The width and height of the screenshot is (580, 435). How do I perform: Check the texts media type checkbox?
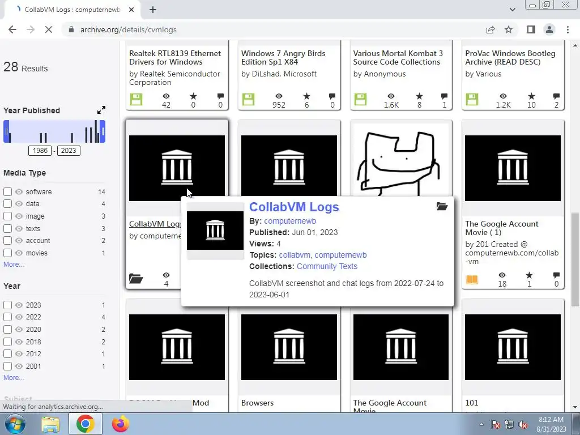point(7,228)
